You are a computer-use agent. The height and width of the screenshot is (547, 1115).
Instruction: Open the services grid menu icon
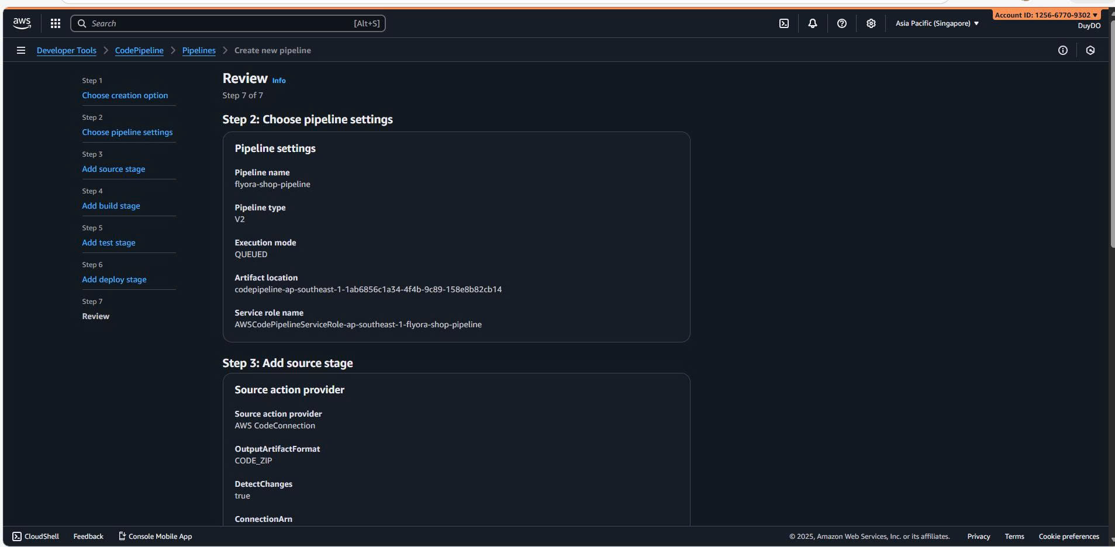pos(56,23)
